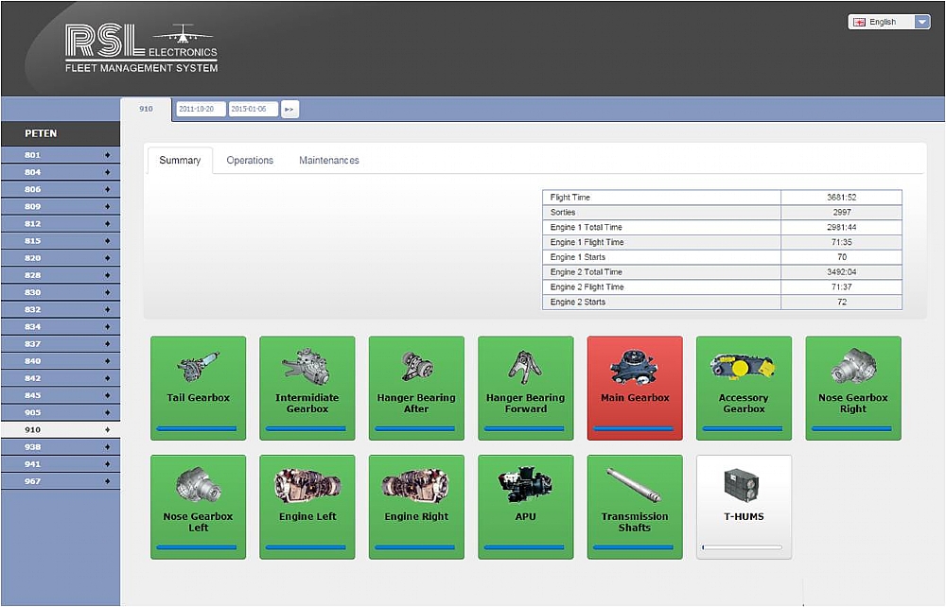
Task: Select the Engine Right tile
Action: (417, 507)
